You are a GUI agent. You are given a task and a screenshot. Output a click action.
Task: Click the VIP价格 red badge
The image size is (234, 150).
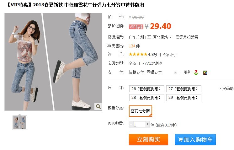[136, 27]
